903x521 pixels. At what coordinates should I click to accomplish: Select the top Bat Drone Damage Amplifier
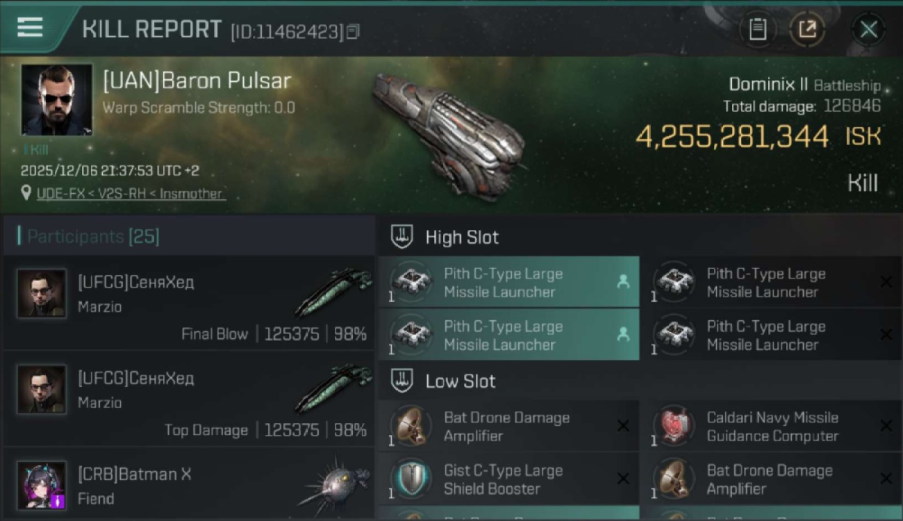pyautogui.click(x=508, y=427)
